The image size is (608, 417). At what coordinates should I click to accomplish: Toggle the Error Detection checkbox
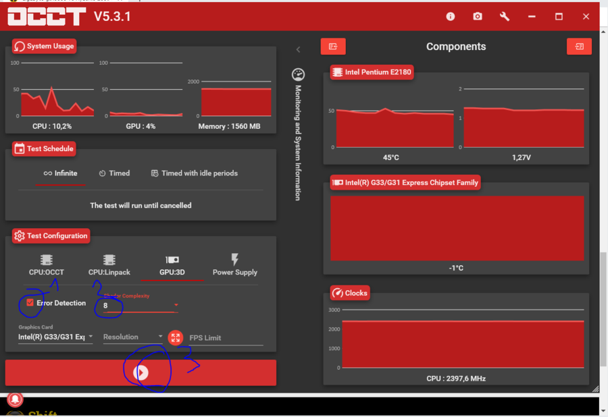point(30,302)
